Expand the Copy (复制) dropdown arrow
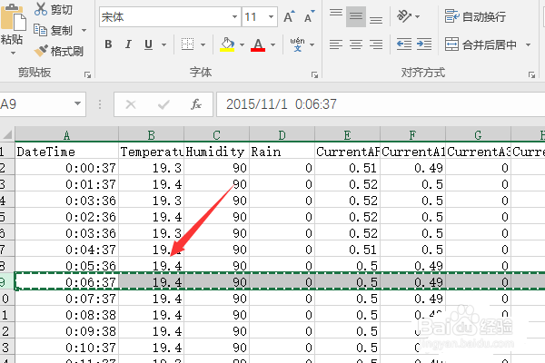This screenshot has width=545, height=363. tap(84, 31)
